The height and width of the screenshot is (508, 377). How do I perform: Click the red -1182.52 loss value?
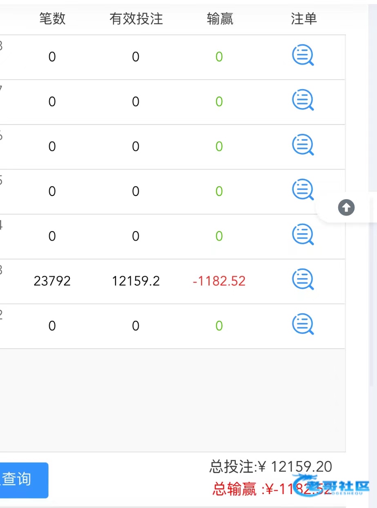219,281
